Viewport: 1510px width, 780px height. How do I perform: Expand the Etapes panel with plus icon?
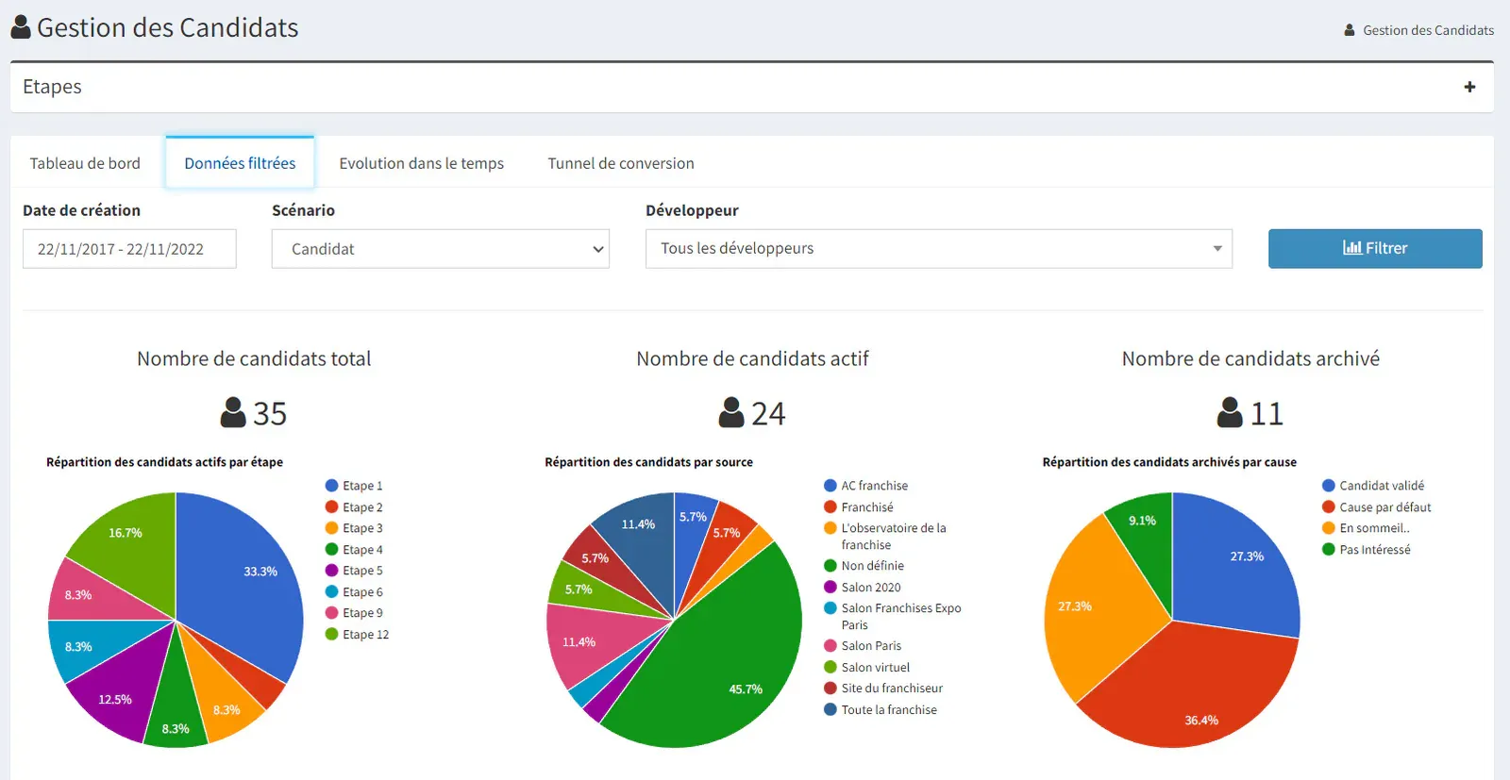tap(1469, 87)
